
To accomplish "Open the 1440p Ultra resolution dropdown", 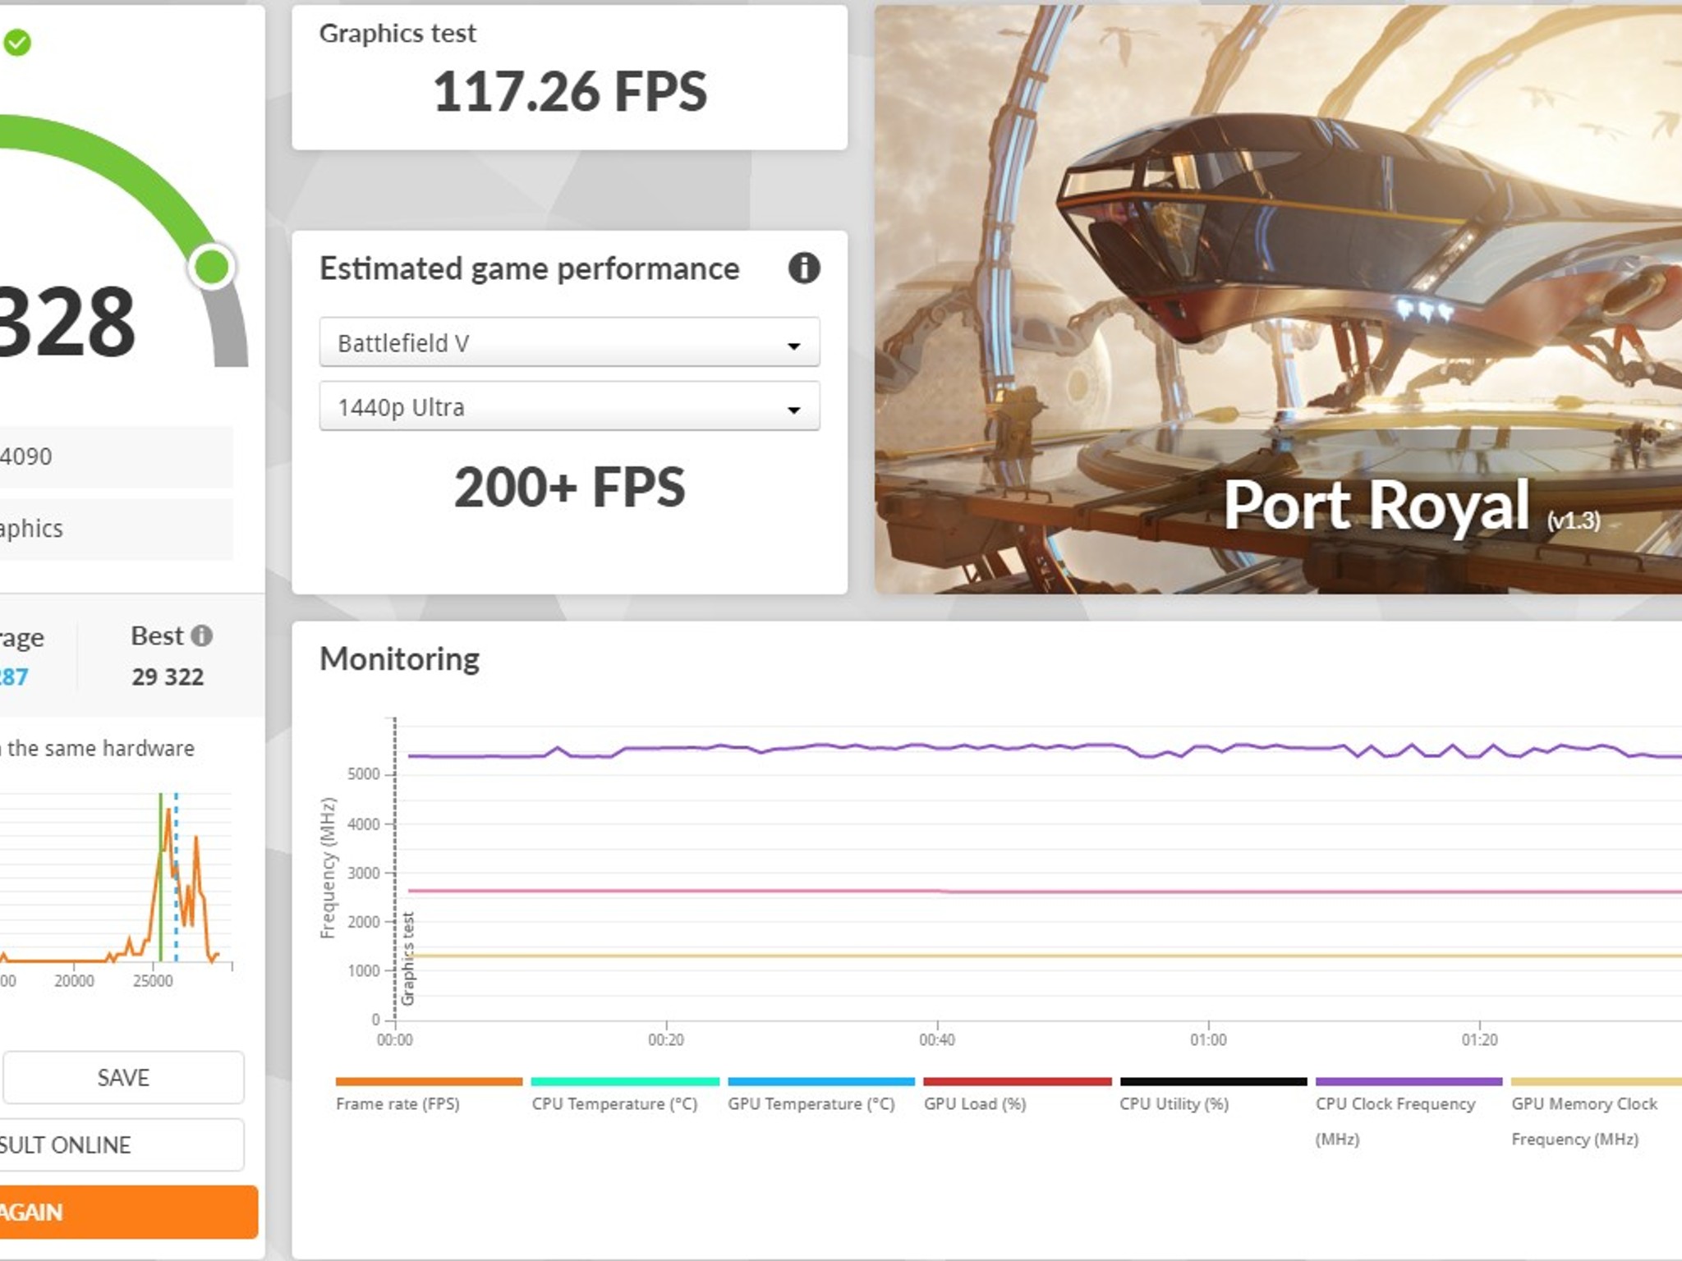I will point(569,406).
